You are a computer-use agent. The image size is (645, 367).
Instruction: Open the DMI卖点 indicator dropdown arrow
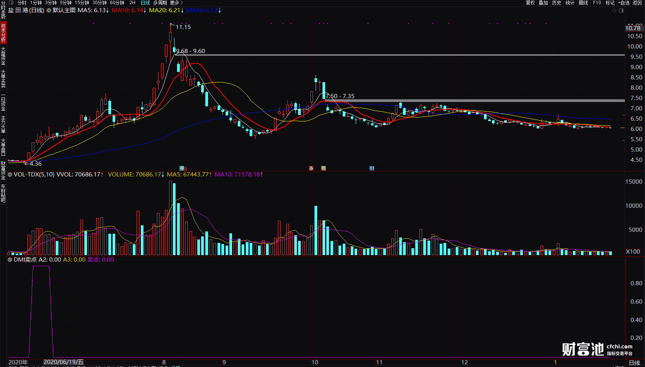(x=10, y=260)
